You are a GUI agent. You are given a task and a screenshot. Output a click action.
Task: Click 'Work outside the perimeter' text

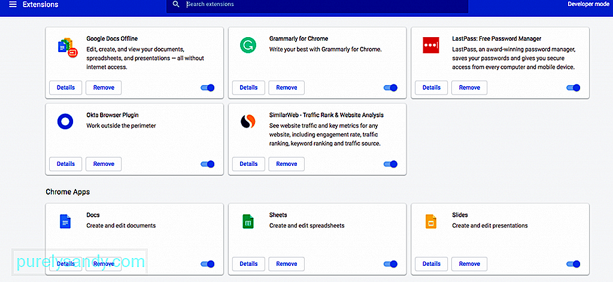(x=121, y=126)
